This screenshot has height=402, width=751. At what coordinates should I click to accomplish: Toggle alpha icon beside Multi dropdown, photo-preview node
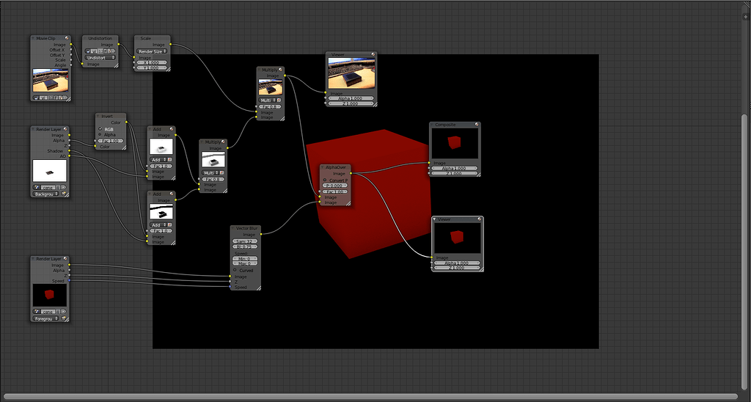tap(279, 100)
